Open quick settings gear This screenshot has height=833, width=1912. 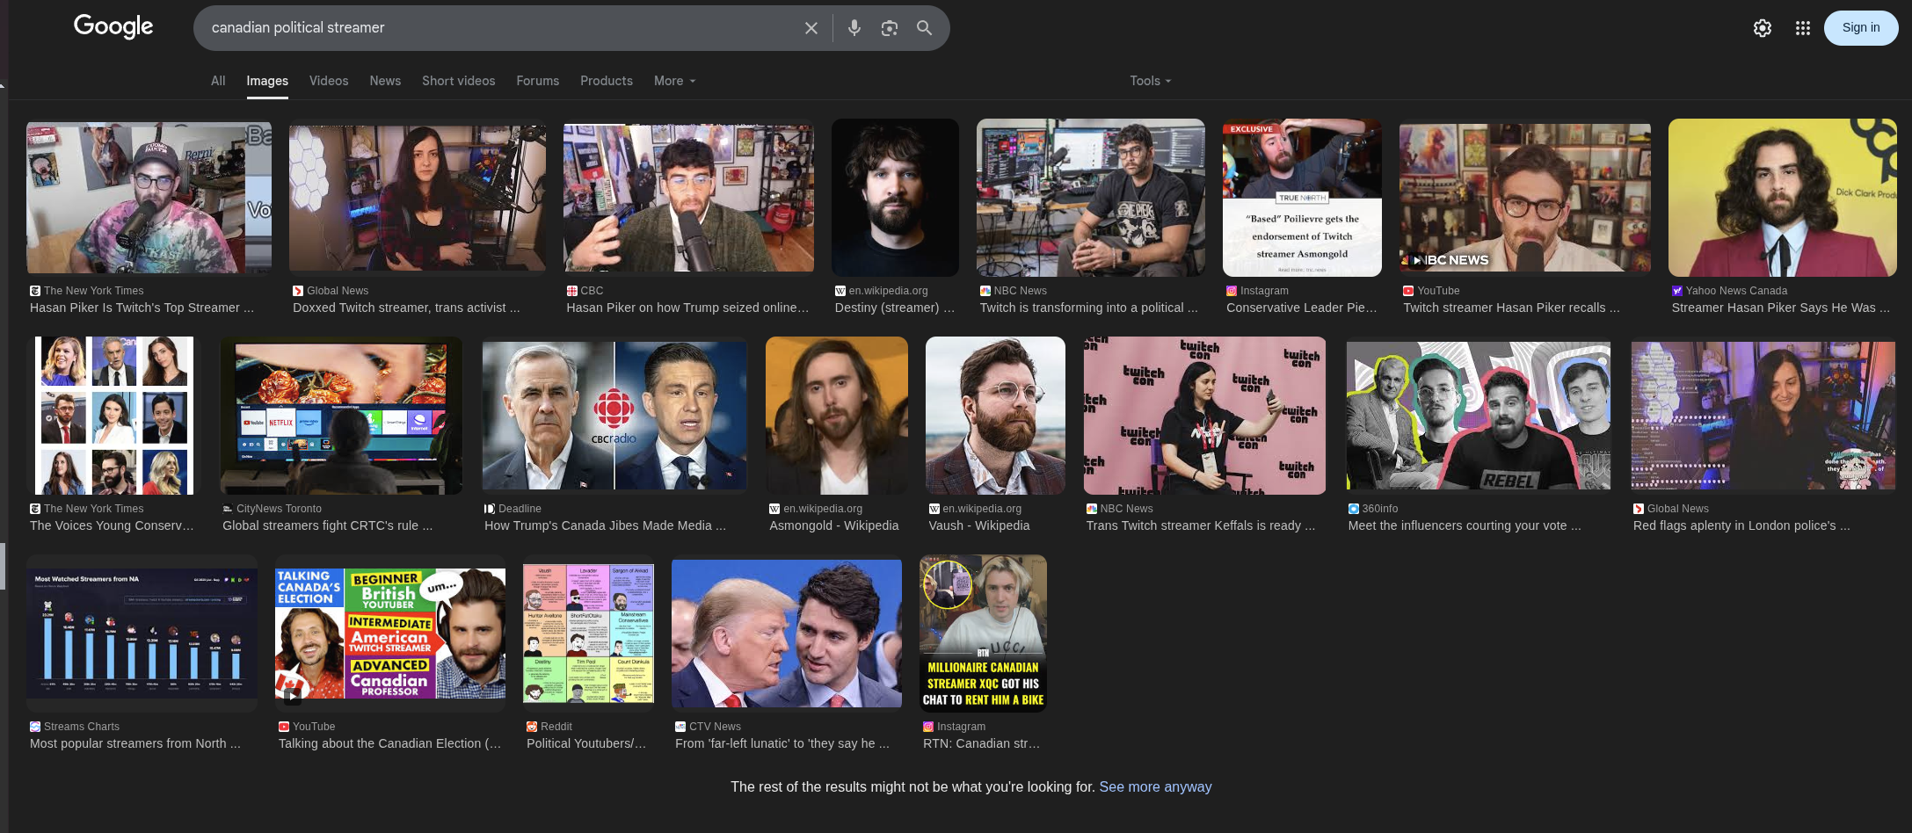[x=1763, y=28]
